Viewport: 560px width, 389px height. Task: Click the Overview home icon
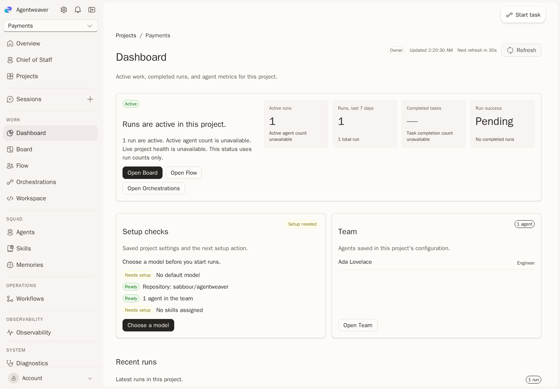[10, 44]
